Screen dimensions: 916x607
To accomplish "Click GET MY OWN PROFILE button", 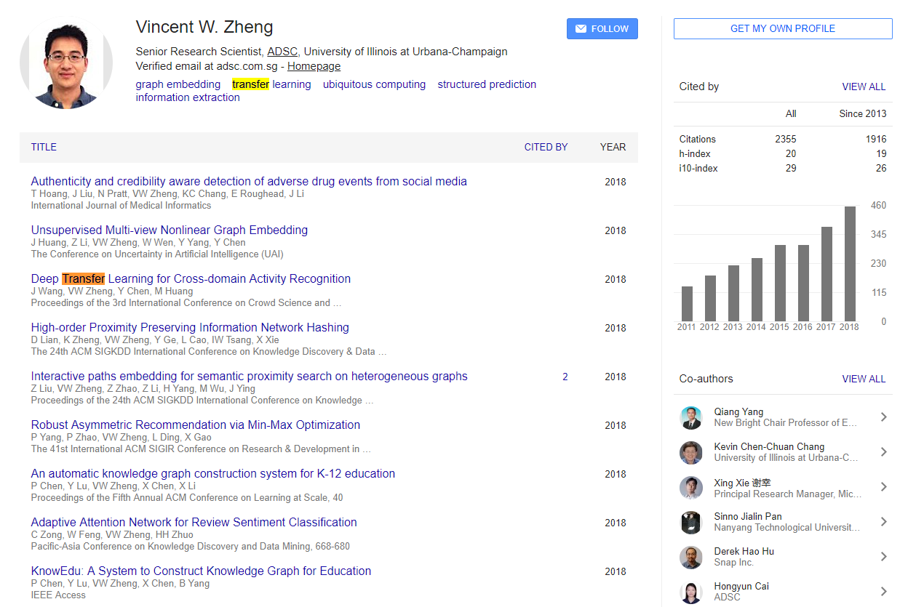I will (x=782, y=28).
